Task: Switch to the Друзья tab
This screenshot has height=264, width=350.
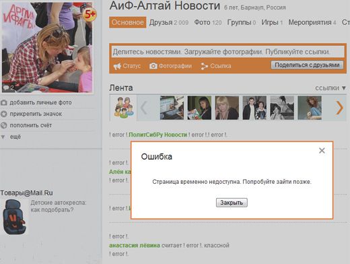Action: tap(169, 22)
